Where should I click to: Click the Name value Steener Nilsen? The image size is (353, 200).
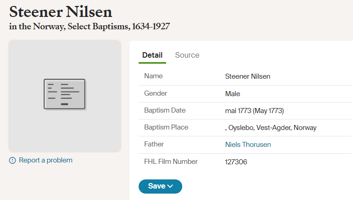click(247, 76)
